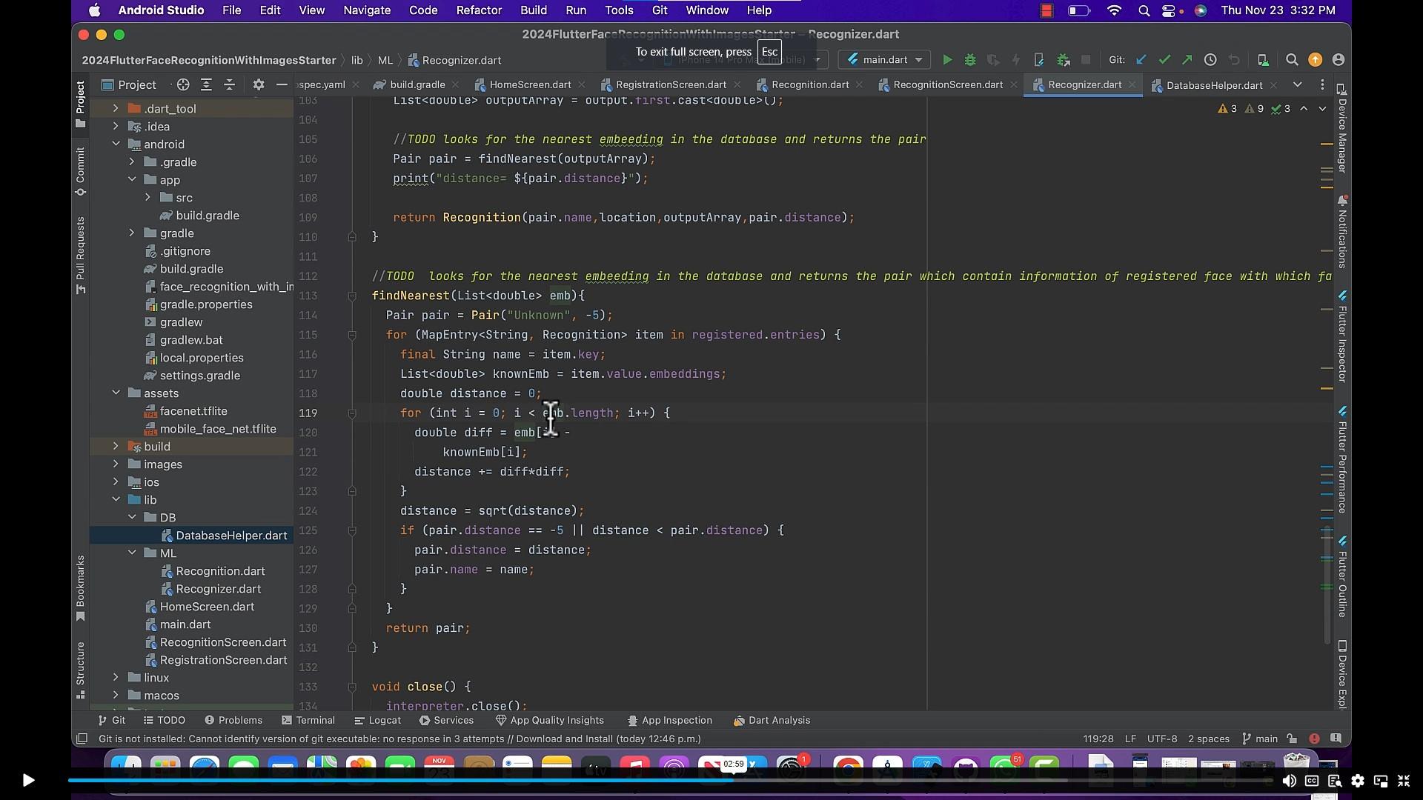Viewport: 1423px width, 800px height.
Task: Switch to RecognitionScreen.dart tab
Action: click(948, 84)
